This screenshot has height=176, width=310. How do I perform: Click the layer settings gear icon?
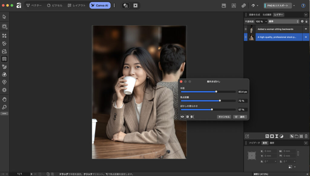pyautogui.click(x=302, y=21)
